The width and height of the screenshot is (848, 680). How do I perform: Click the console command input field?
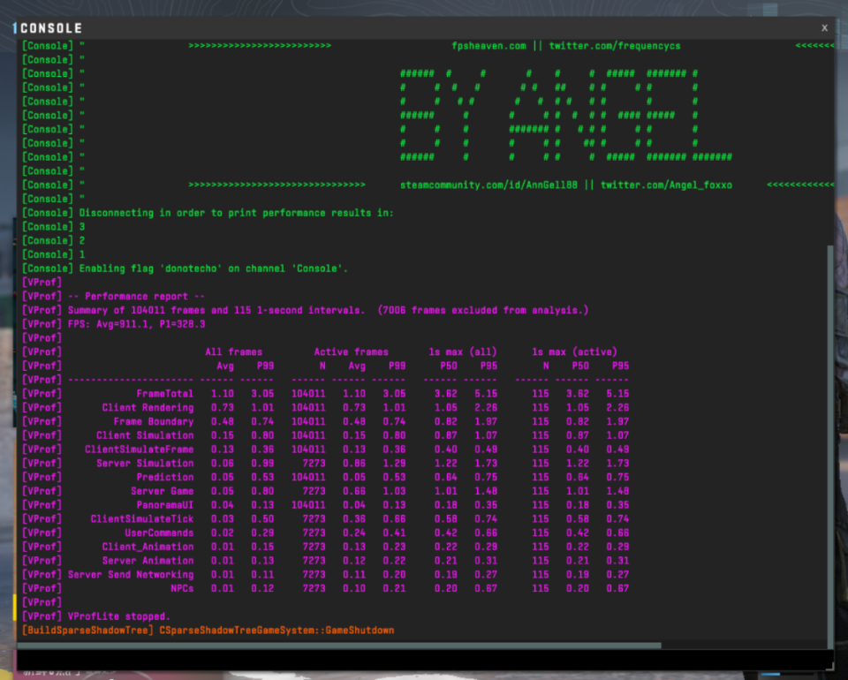click(425, 660)
